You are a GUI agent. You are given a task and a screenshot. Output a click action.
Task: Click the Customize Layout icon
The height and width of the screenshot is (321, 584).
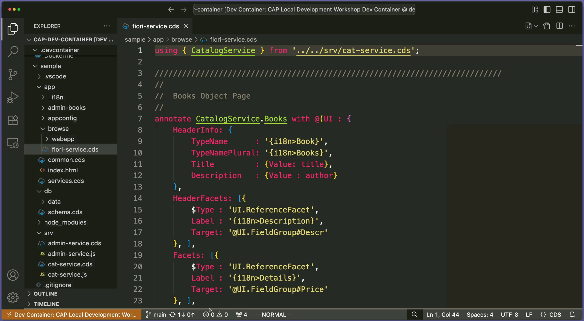535,10
